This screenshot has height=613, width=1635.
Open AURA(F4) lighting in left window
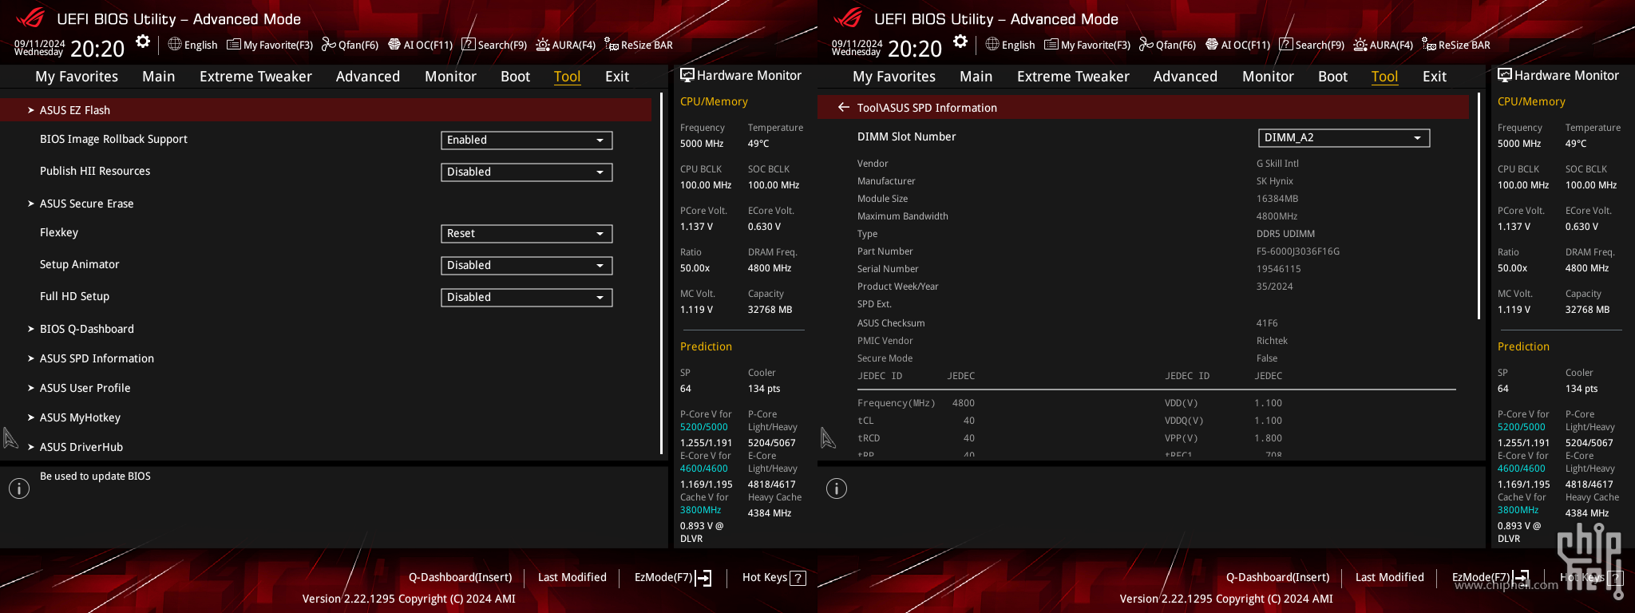pyautogui.click(x=565, y=45)
